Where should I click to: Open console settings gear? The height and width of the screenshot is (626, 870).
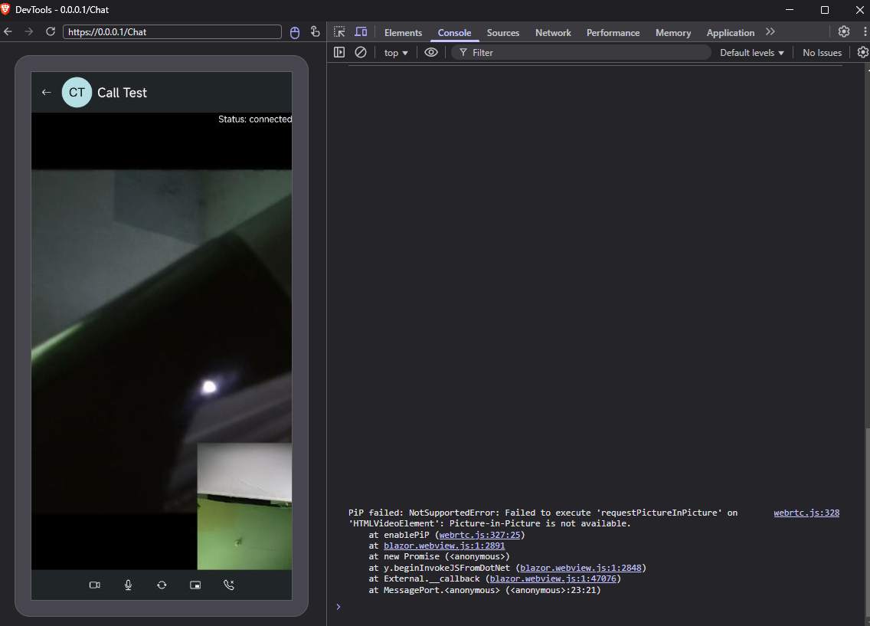tap(863, 52)
